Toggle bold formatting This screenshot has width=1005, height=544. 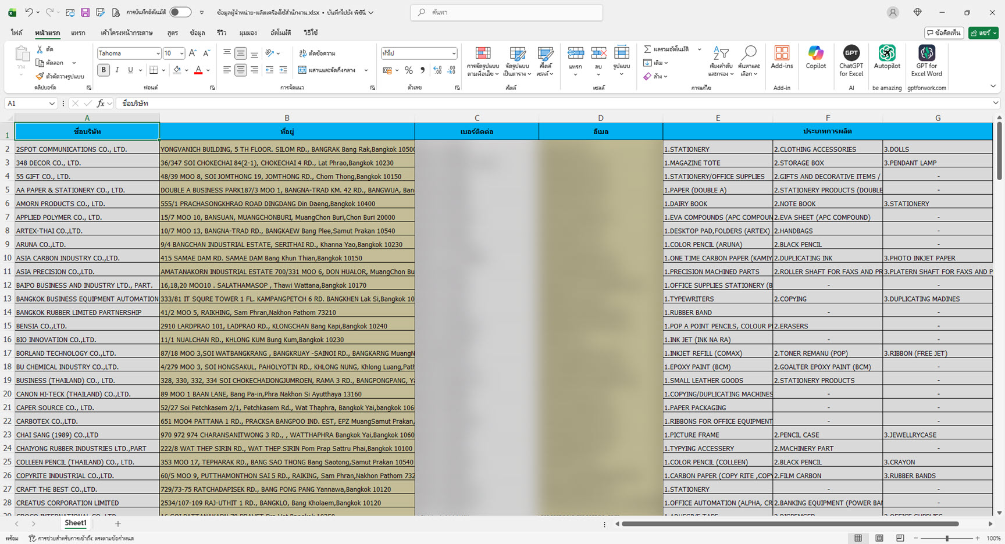pyautogui.click(x=104, y=70)
